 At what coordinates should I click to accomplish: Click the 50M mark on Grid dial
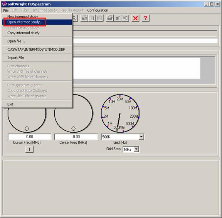coord(128,102)
